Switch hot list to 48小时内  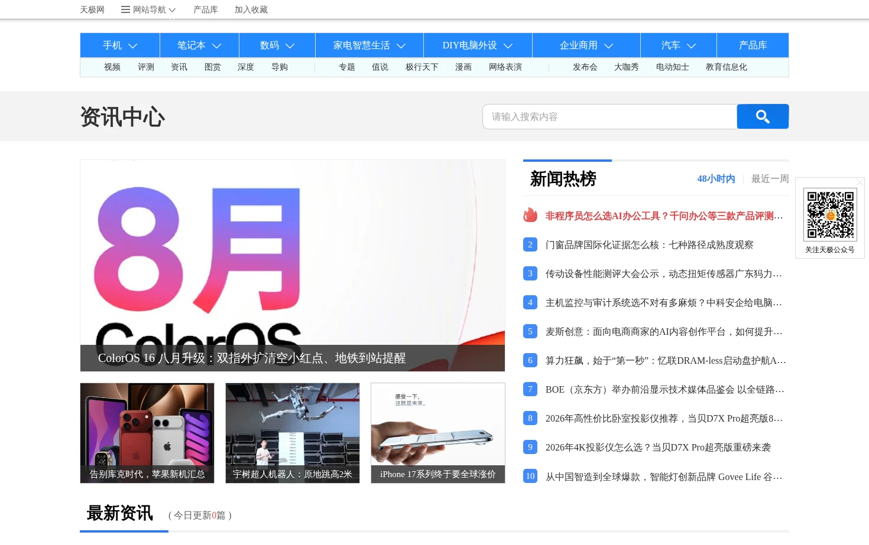click(716, 179)
